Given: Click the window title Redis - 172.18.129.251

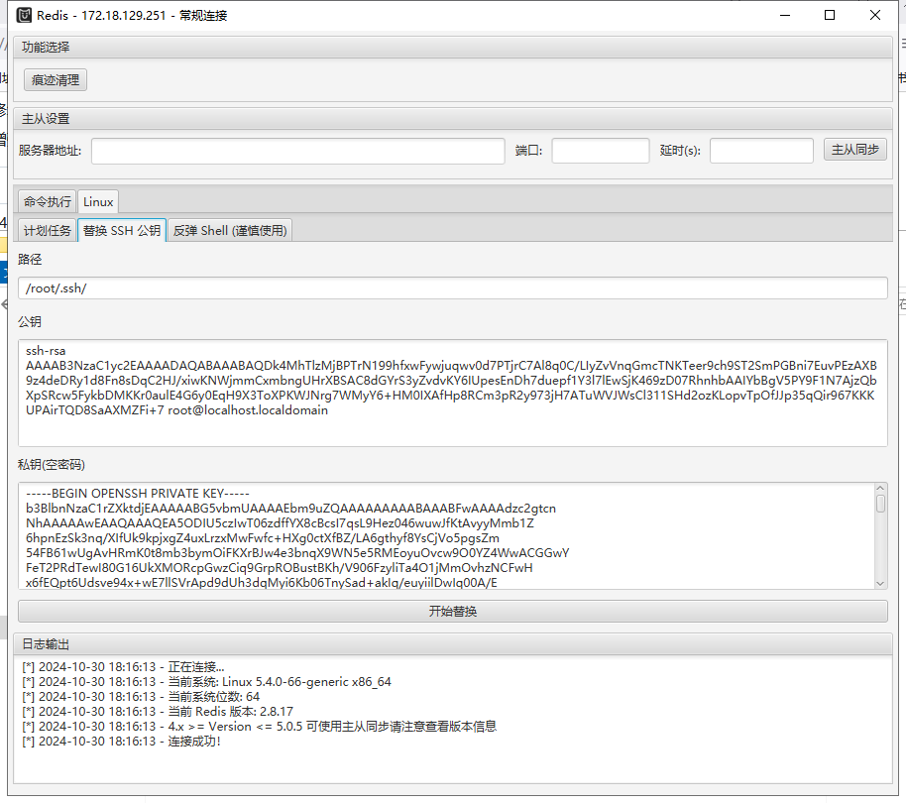Looking at the screenshot, I should [132, 15].
